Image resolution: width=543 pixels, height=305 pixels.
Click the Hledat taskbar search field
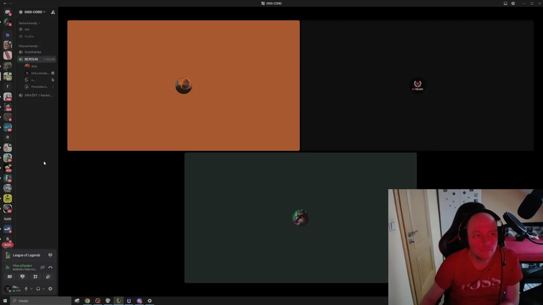pyautogui.click(x=41, y=301)
